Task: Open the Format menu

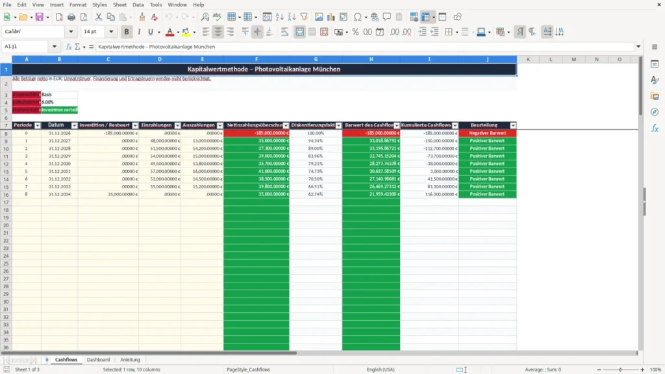Action: [78, 5]
